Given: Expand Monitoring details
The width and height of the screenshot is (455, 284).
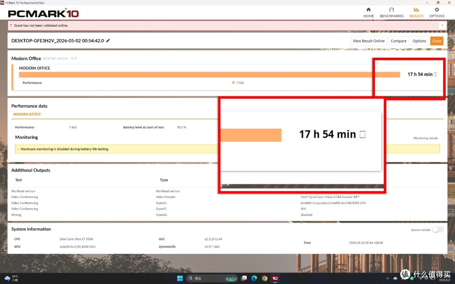Looking at the screenshot, I should (426, 138).
